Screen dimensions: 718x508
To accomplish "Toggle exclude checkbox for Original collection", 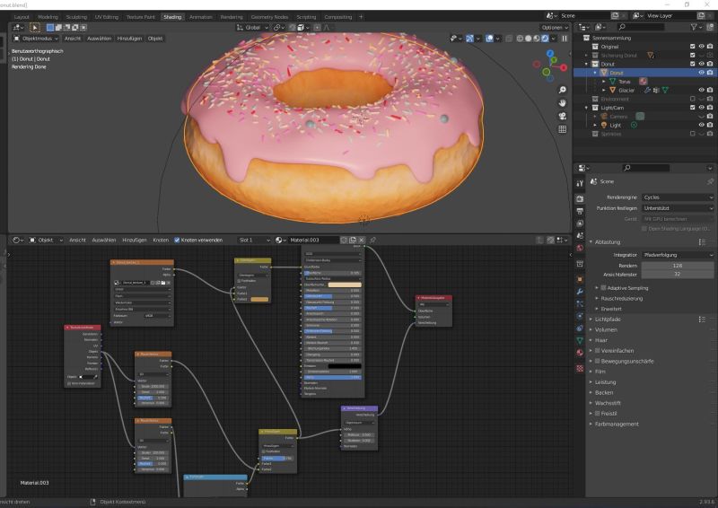I will pyautogui.click(x=692, y=47).
